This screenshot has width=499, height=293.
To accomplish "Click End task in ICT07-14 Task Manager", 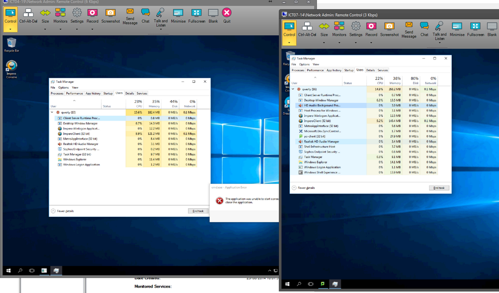I will point(439,188).
